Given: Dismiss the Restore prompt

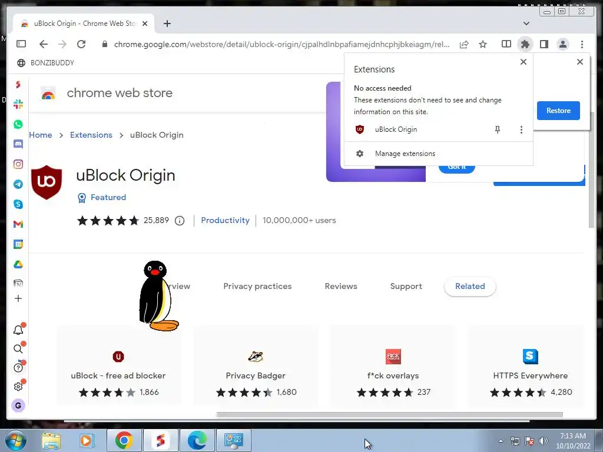Looking at the screenshot, I should tap(580, 62).
